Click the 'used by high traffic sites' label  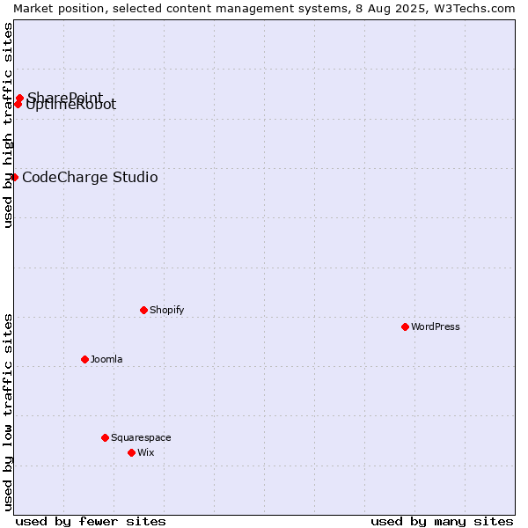click(x=7, y=125)
